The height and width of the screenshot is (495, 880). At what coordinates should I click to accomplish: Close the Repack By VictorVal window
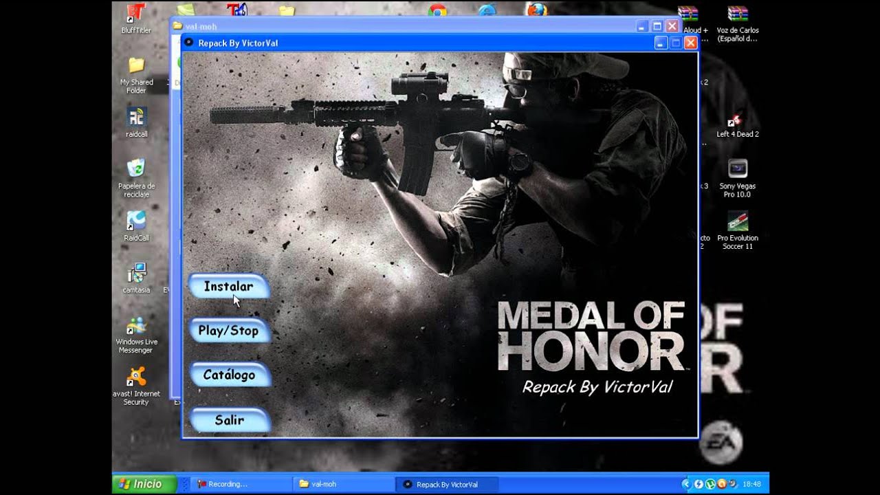click(x=691, y=43)
